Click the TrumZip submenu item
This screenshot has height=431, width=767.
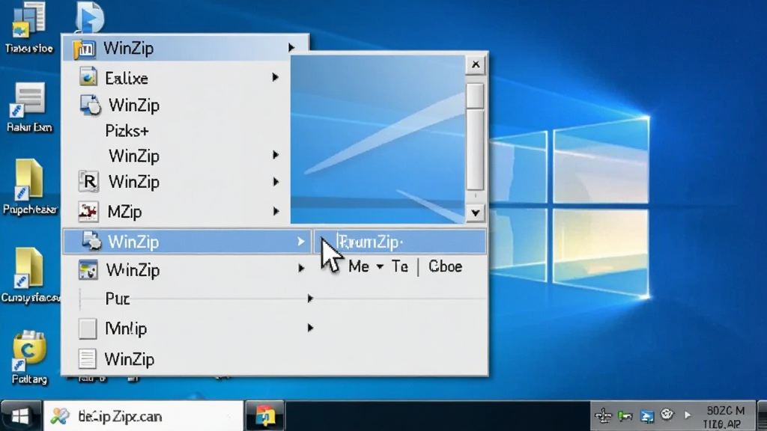point(400,242)
